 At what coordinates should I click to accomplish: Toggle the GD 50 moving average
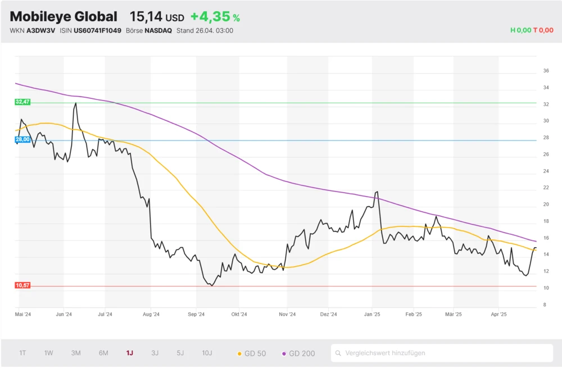click(252, 353)
